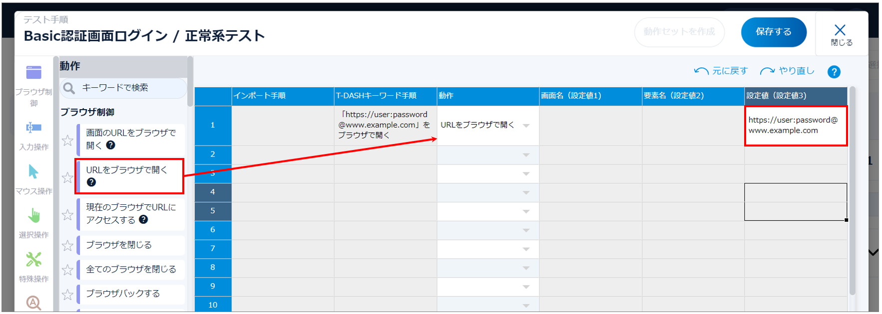Click the 元に戻す undo icon
The image size is (882, 314).
coord(701,71)
